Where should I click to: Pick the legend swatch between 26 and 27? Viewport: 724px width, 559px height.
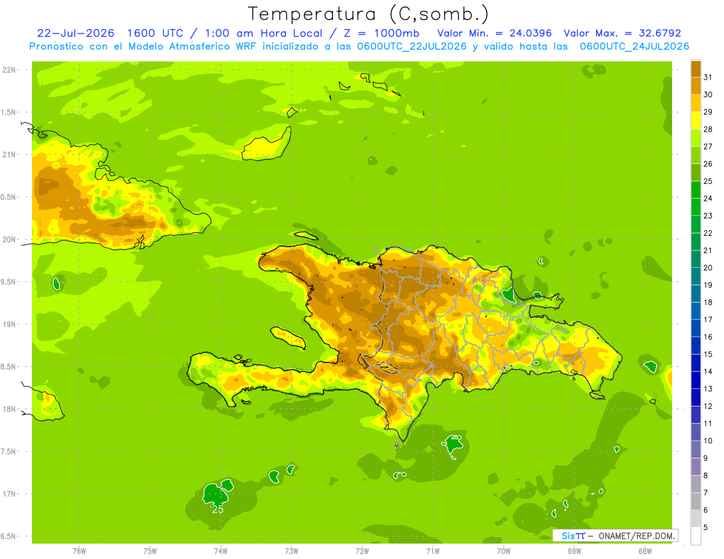tap(696, 155)
